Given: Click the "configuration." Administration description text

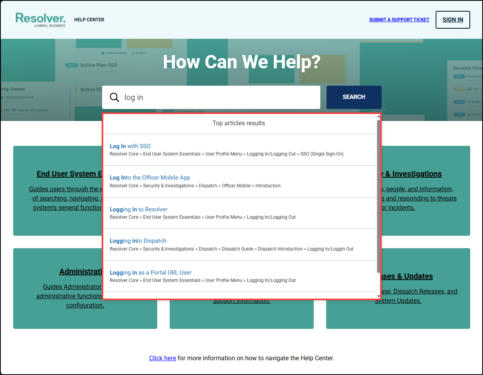Looking at the screenshot, I should click(x=85, y=305).
